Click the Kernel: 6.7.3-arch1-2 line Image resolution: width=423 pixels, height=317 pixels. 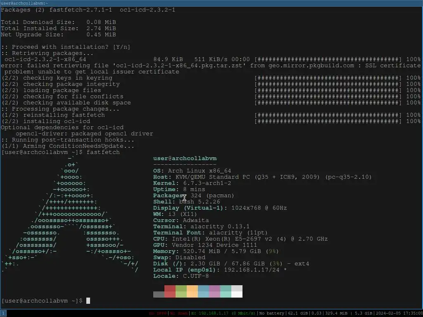pos(192,183)
